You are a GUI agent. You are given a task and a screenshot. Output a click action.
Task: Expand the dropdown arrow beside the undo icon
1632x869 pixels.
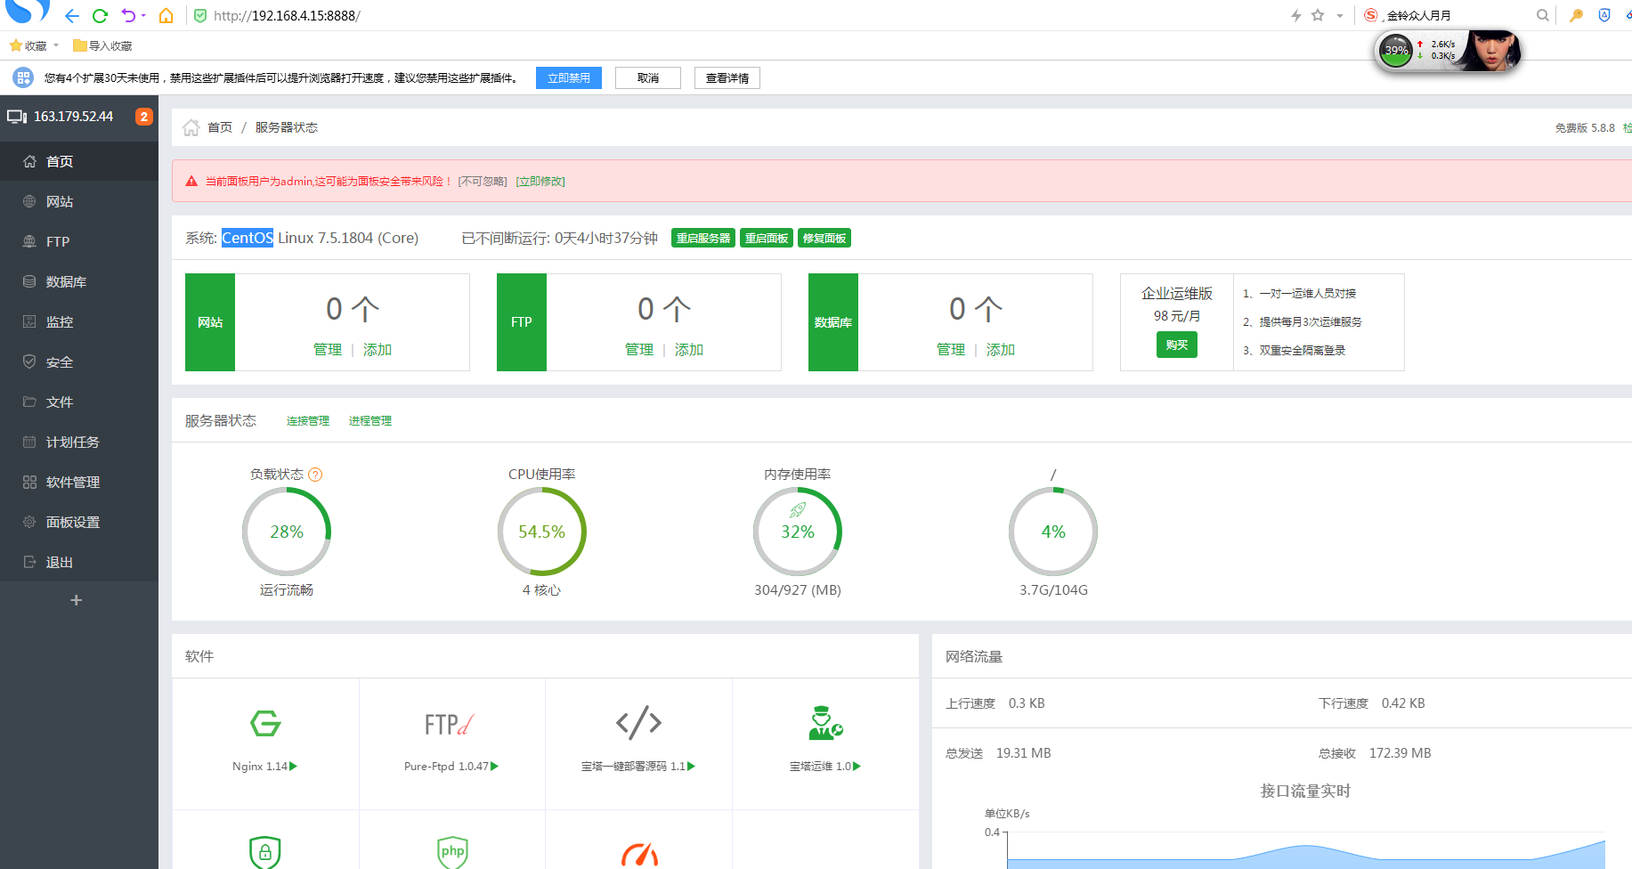click(x=143, y=16)
